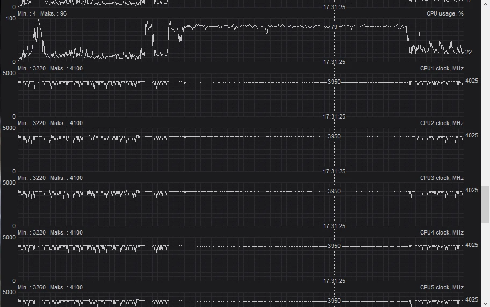
Task: Click the 3950 marker value on CPU1 clock graph
Action: pos(334,82)
